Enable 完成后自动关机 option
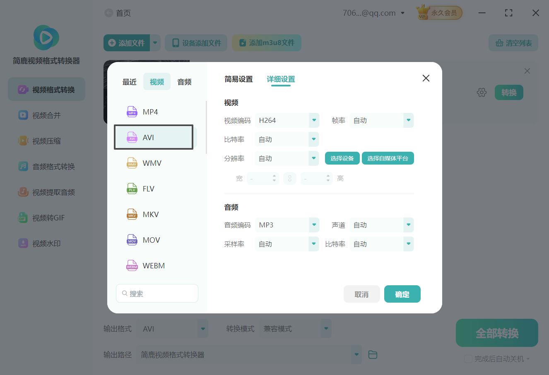 tap(468, 358)
